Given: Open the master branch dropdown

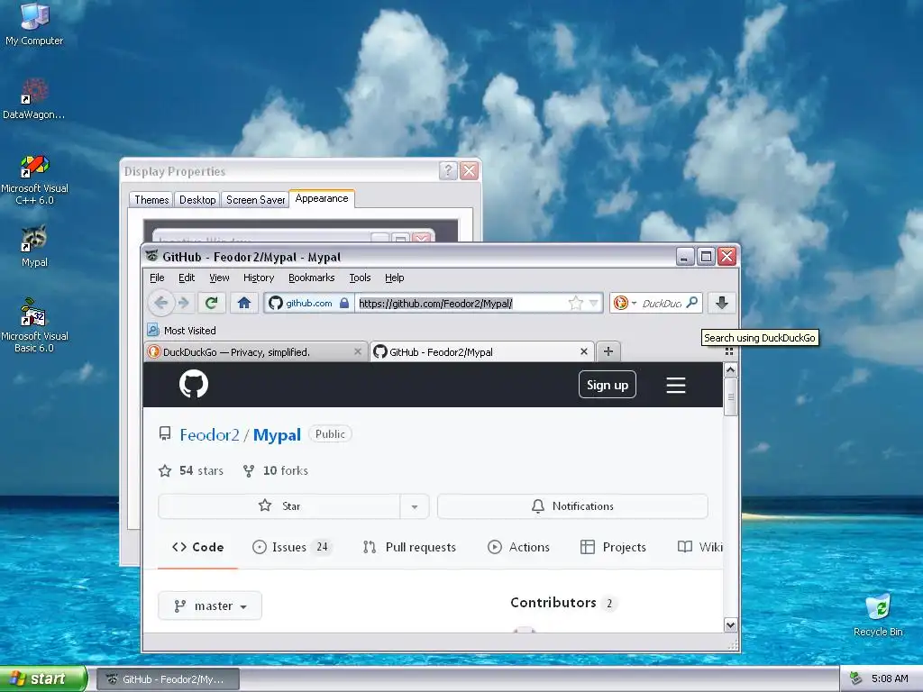Looking at the screenshot, I should 210,606.
